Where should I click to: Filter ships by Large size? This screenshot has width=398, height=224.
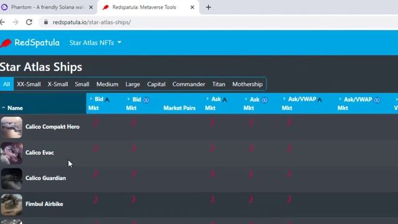[x=132, y=84]
